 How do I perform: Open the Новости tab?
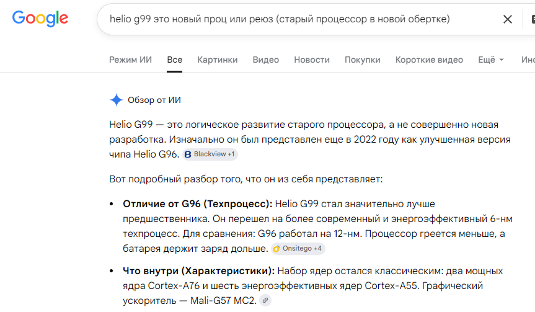(x=312, y=60)
